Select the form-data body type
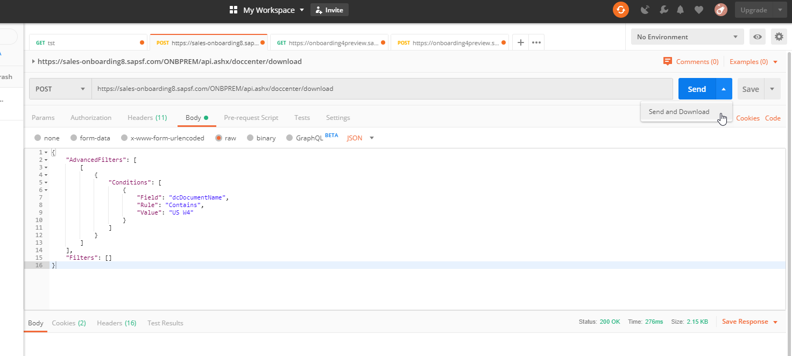The height and width of the screenshot is (356, 792). click(x=74, y=138)
